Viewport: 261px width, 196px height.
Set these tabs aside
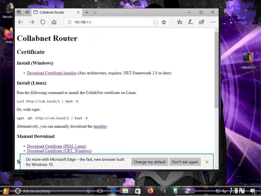[x=27, y=12]
